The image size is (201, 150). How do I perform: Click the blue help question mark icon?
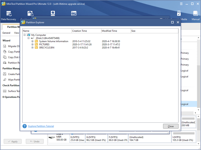(x=24, y=126)
